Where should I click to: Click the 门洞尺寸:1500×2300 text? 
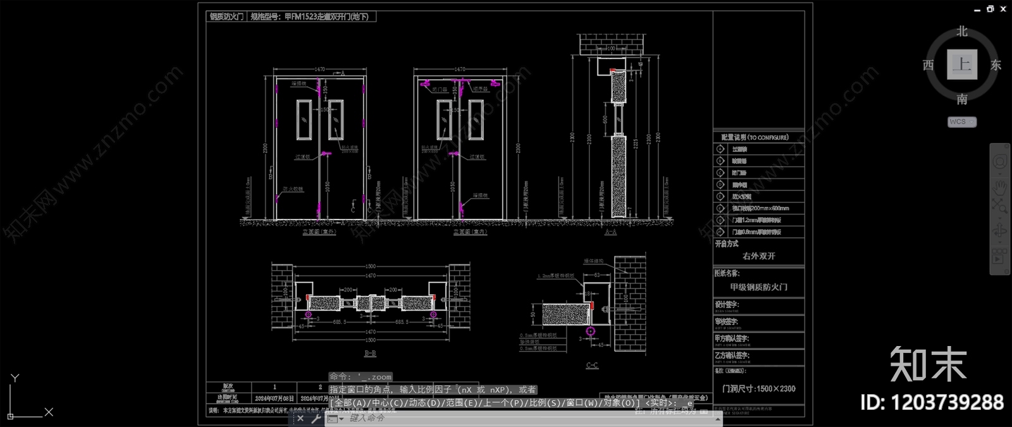pyautogui.click(x=759, y=388)
